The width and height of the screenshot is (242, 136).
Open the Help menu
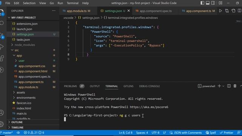pyautogui.click(x=85, y=3)
